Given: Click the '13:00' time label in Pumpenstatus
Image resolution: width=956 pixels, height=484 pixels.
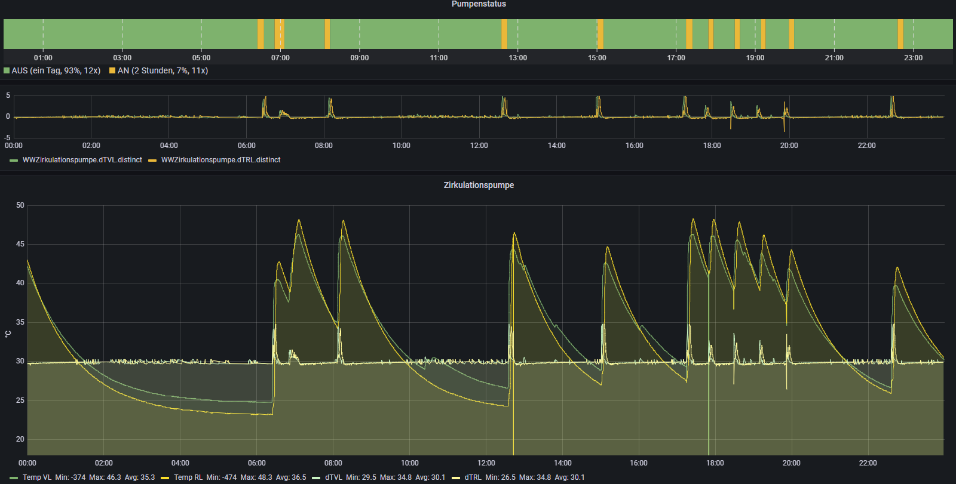Looking at the screenshot, I should tap(518, 58).
